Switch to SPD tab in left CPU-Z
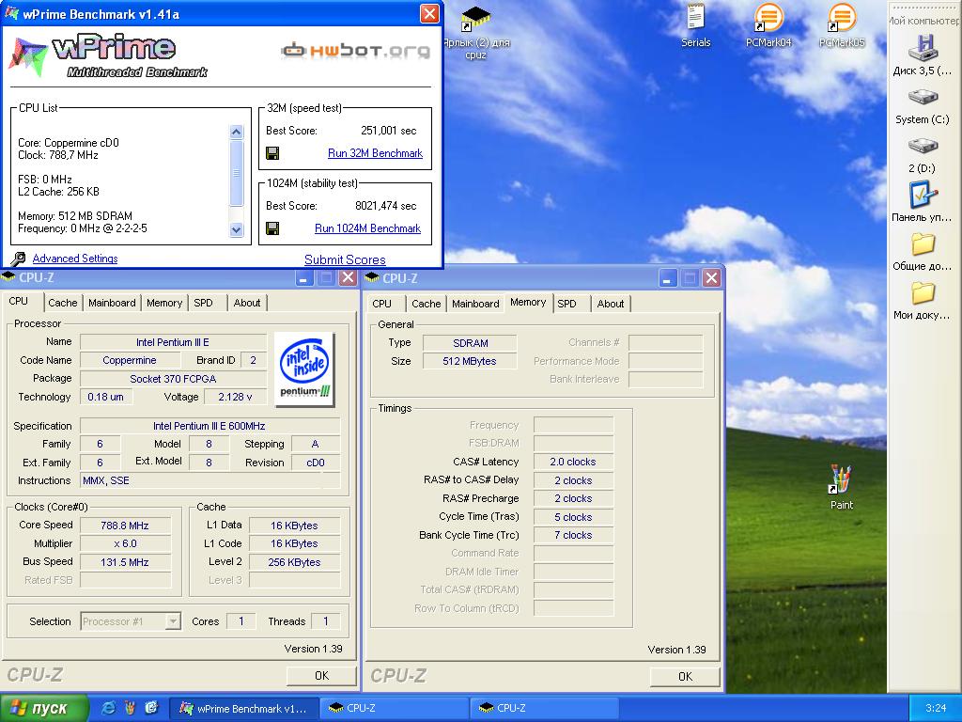Viewport: 962px width, 722px height. [x=203, y=303]
